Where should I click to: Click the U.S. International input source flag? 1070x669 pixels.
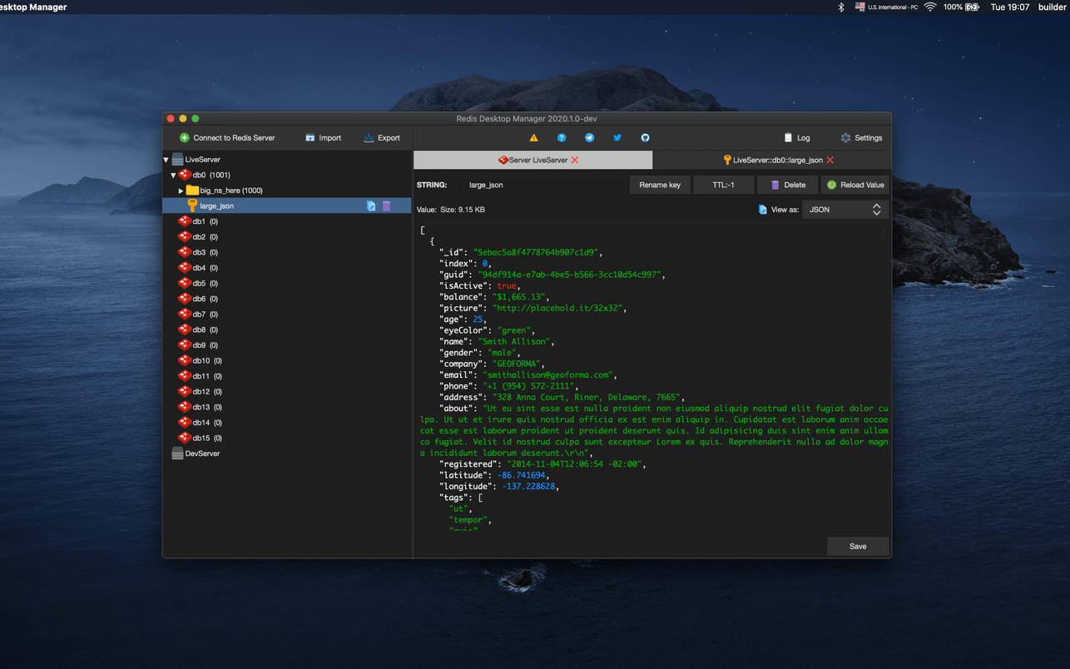point(860,7)
